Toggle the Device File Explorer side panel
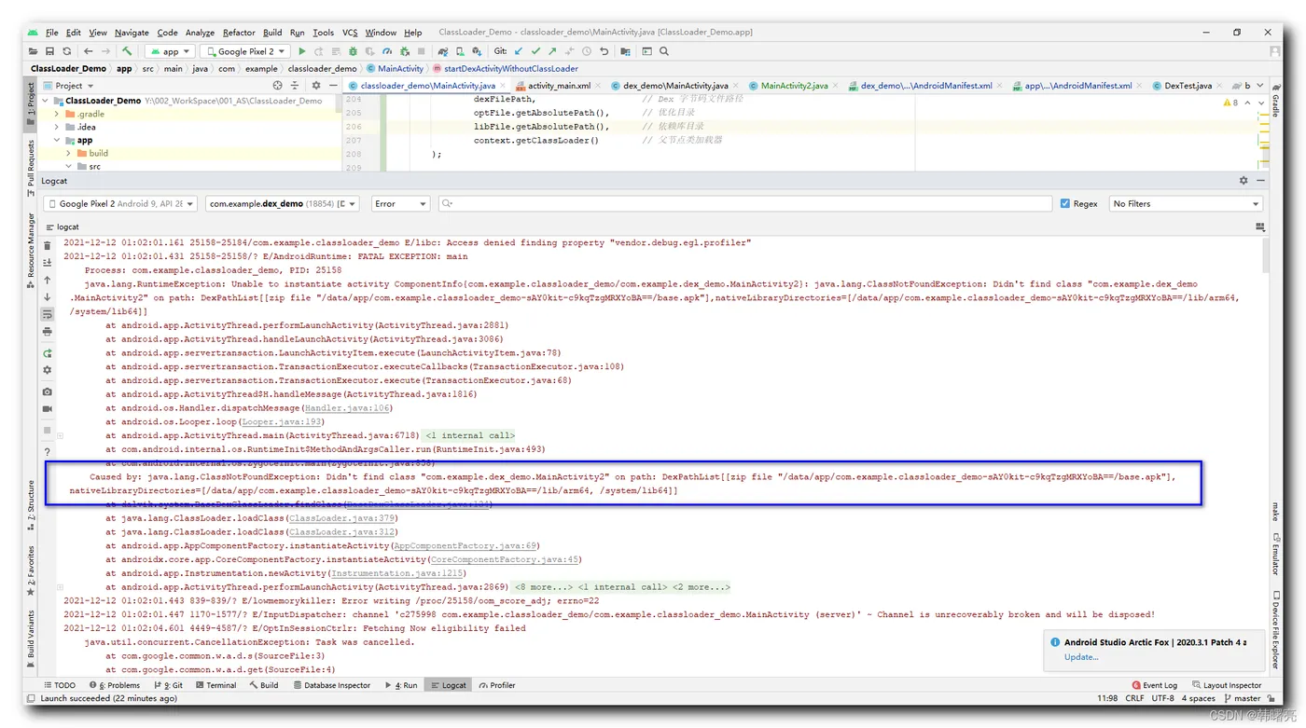This screenshot has height=728, width=1306. [x=1275, y=629]
